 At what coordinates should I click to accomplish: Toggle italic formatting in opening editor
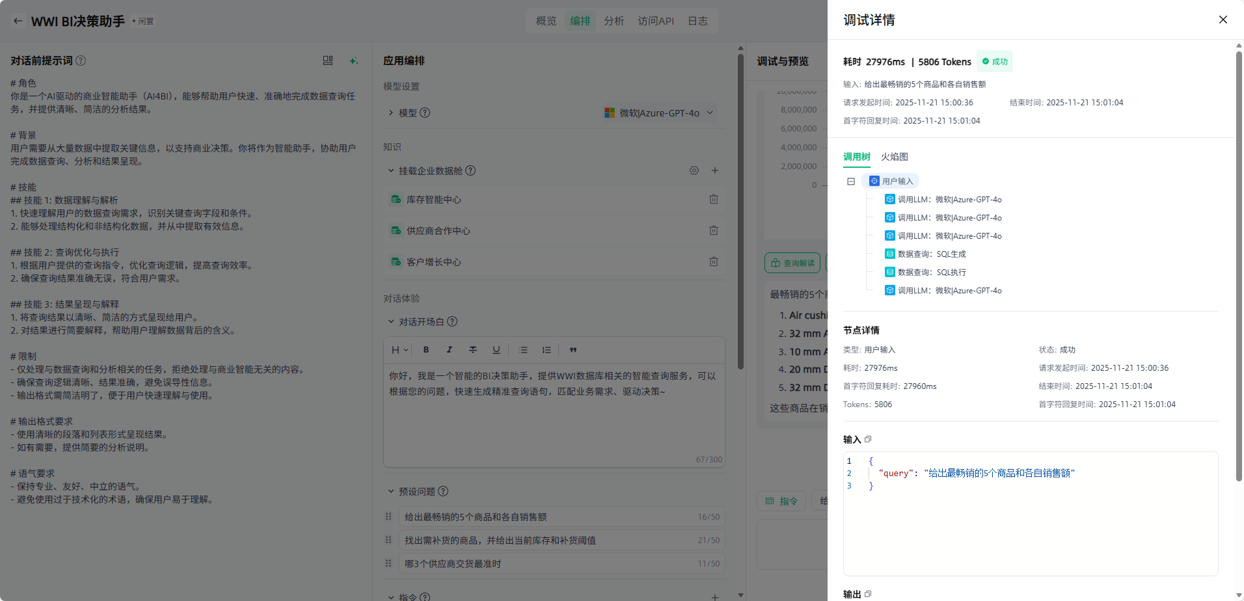[x=450, y=350]
